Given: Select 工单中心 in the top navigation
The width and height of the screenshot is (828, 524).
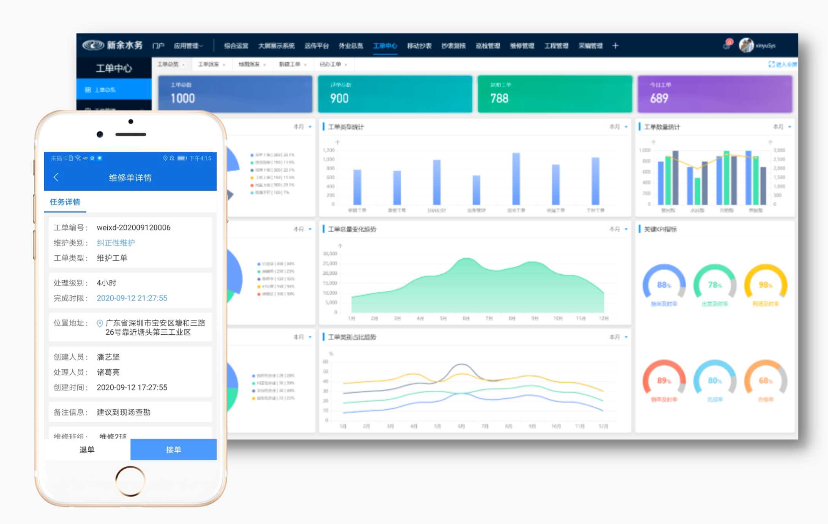Looking at the screenshot, I should point(385,46).
